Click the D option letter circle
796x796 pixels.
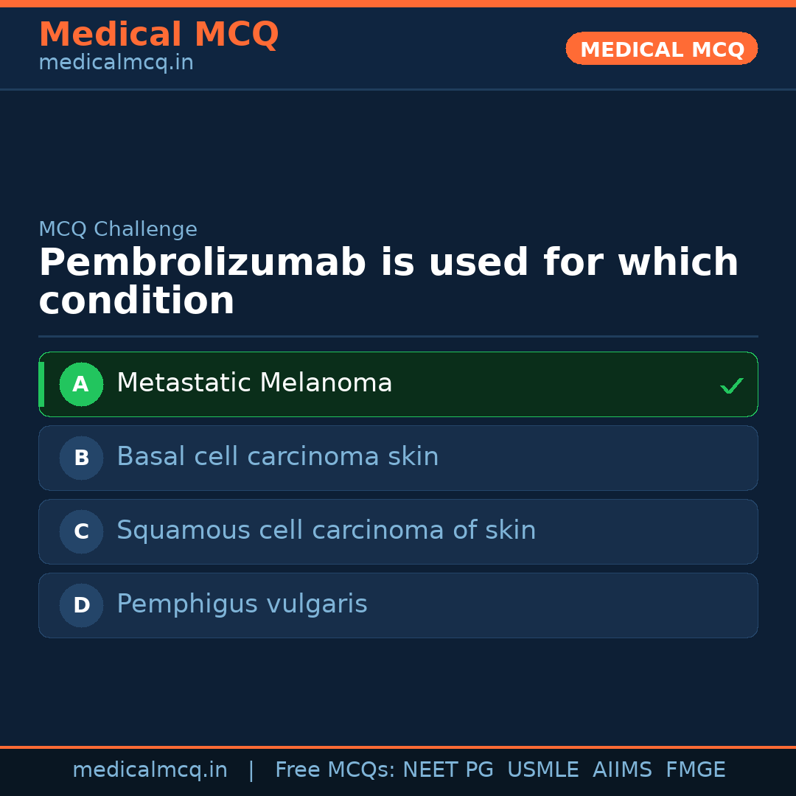click(81, 605)
